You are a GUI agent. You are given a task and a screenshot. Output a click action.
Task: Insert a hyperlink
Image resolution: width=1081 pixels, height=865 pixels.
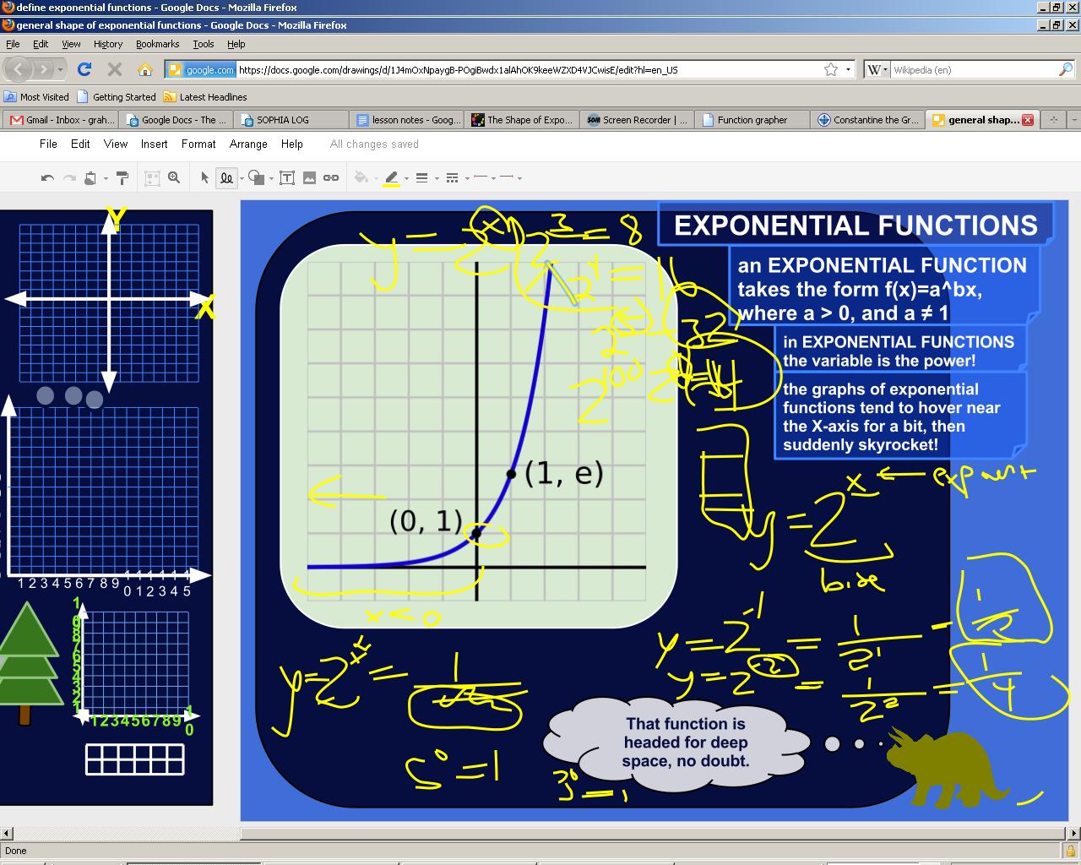(332, 178)
